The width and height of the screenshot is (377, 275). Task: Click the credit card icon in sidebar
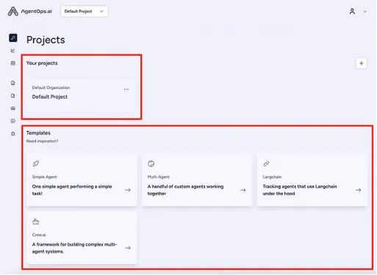tap(13, 108)
